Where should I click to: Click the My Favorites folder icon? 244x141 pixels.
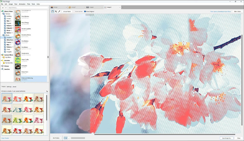pos(4,63)
